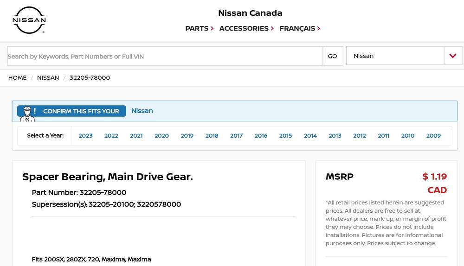Click the Spacer Bearing, Main Drive Gear title
The width and height of the screenshot is (464, 266).
108,177
